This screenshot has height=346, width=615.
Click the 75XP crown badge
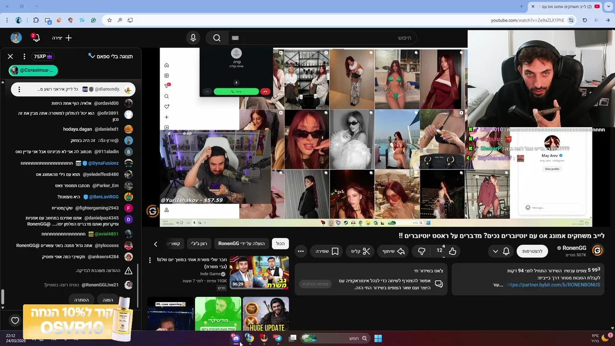click(43, 56)
